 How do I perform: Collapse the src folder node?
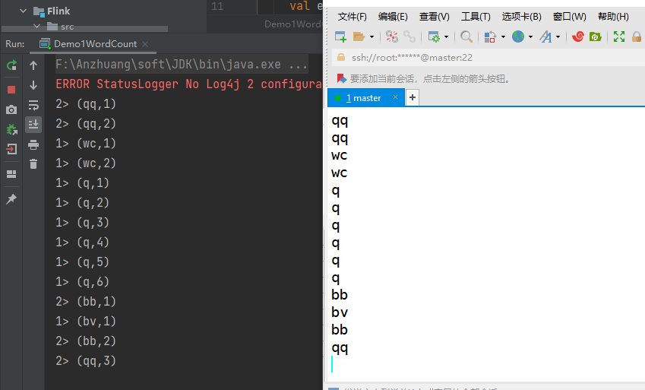pyautogui.click(x=37, y=26)
